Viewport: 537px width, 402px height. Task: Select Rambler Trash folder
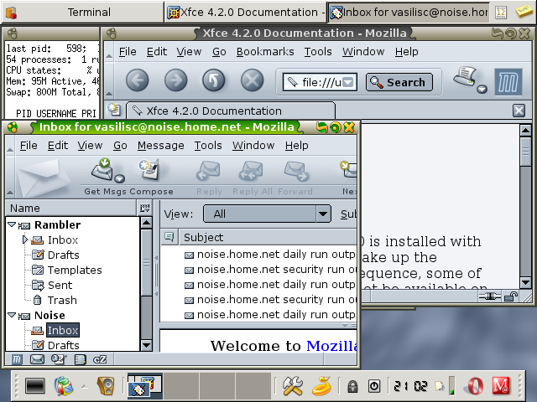62,300
